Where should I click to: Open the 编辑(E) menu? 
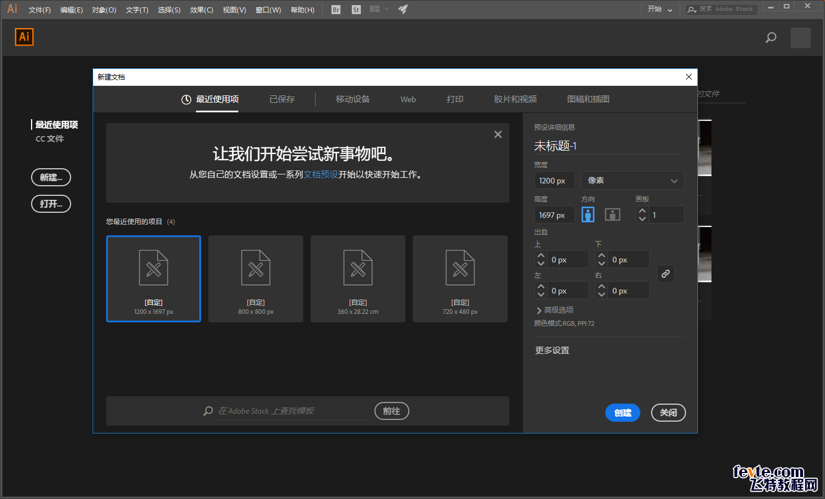pos(72,10)
